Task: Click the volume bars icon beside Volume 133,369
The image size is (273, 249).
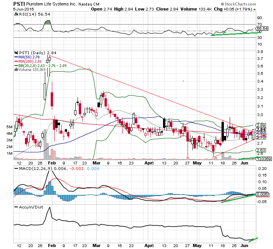Action: coord(16,70)
